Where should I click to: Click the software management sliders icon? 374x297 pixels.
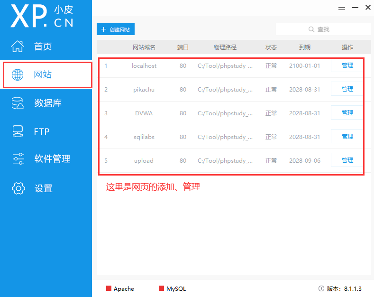(18, 159)
